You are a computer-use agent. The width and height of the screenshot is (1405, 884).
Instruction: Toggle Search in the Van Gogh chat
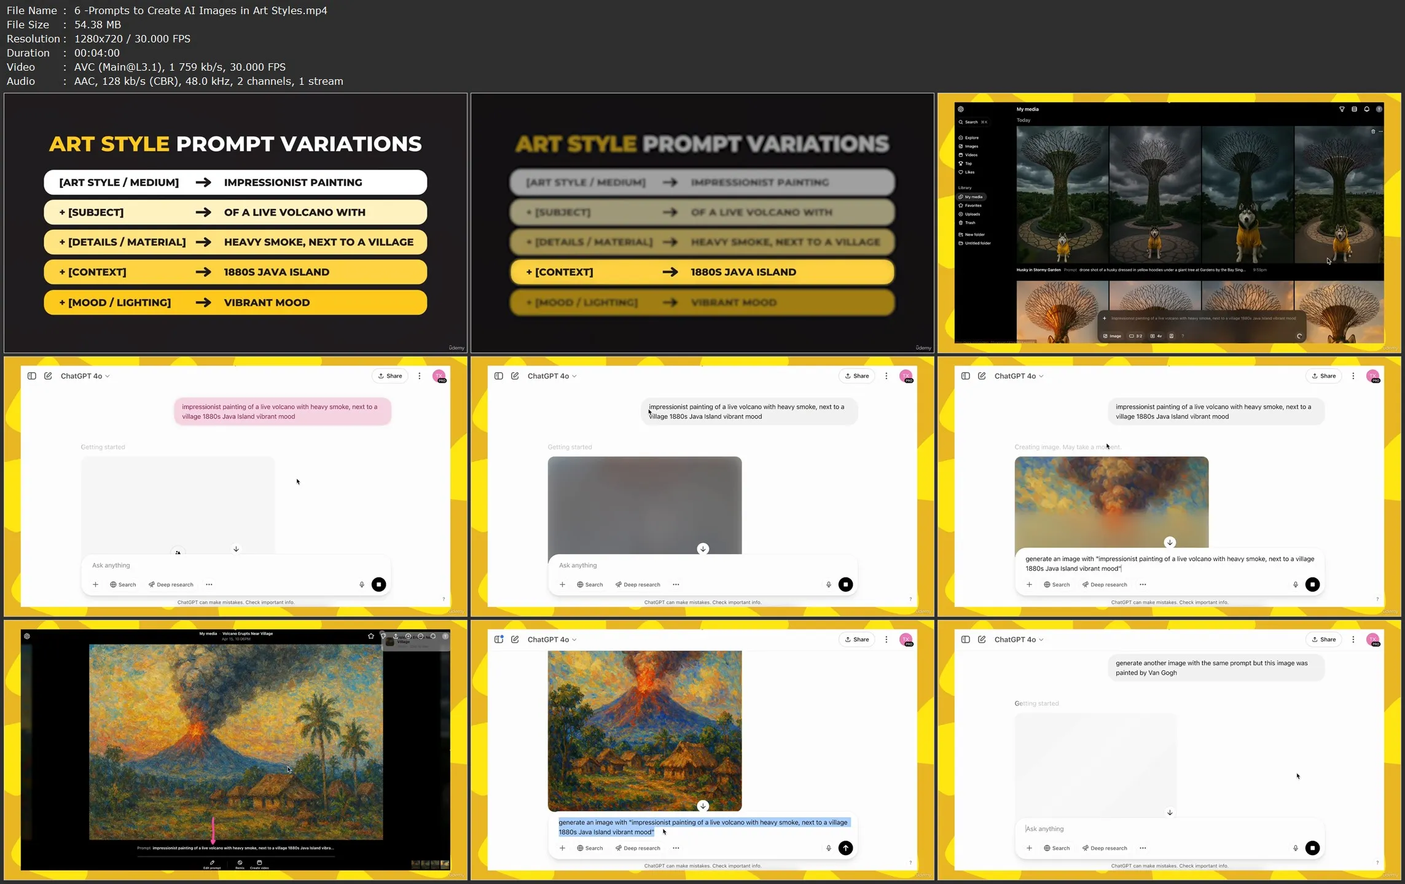pos(1057,848)
